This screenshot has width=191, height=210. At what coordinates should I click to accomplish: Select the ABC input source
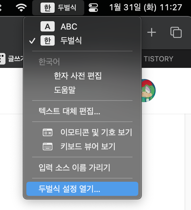click(x=82, y=26)
